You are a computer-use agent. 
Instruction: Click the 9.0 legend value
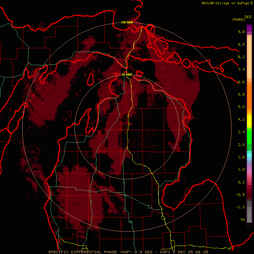(x=241, y=44)
